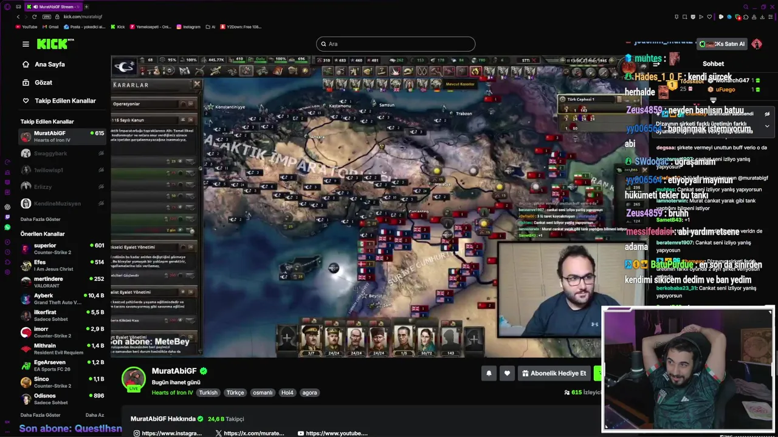Click the KICKs Satın Al button
This screenshot has height=437, width=778.
[721, 44]
